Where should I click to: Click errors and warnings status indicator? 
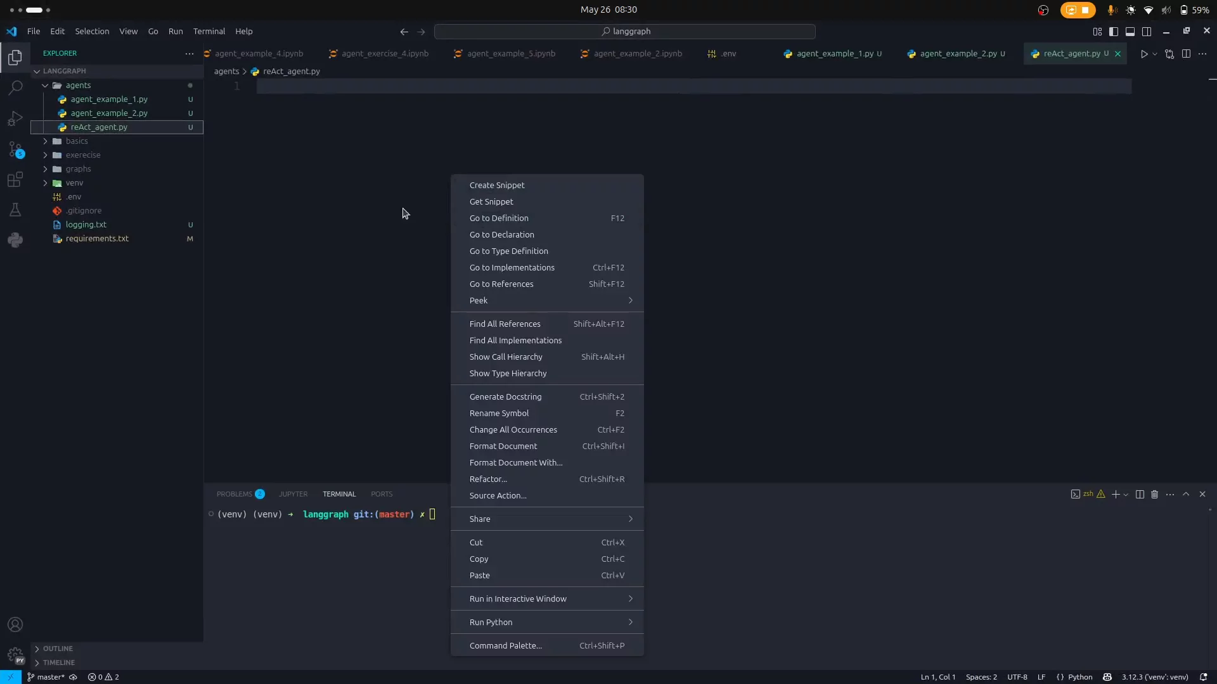103,678
